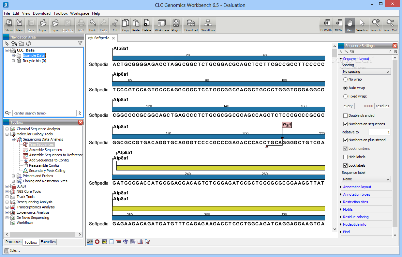402x257 pixels.
Task: Close the Softpedia sequence tab
Action: [113, 38]
